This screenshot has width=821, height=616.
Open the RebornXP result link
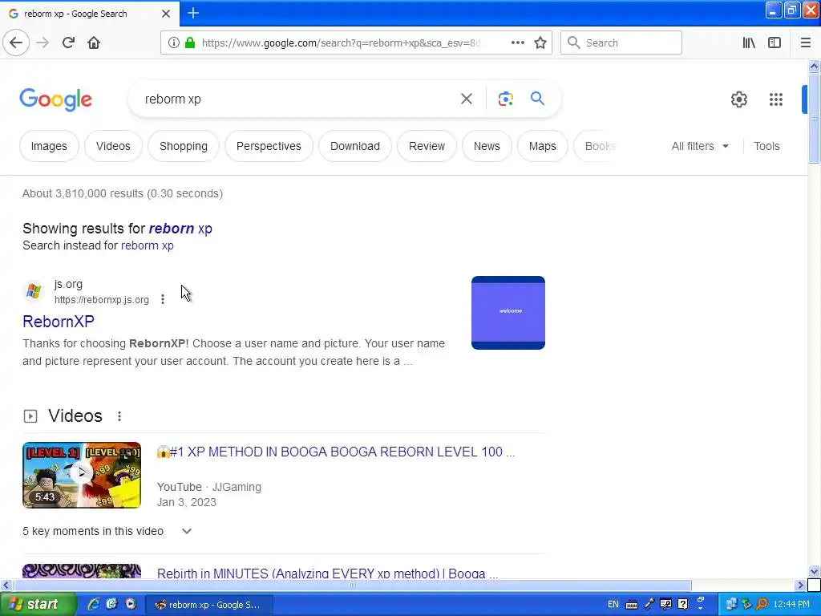point(58,321)
